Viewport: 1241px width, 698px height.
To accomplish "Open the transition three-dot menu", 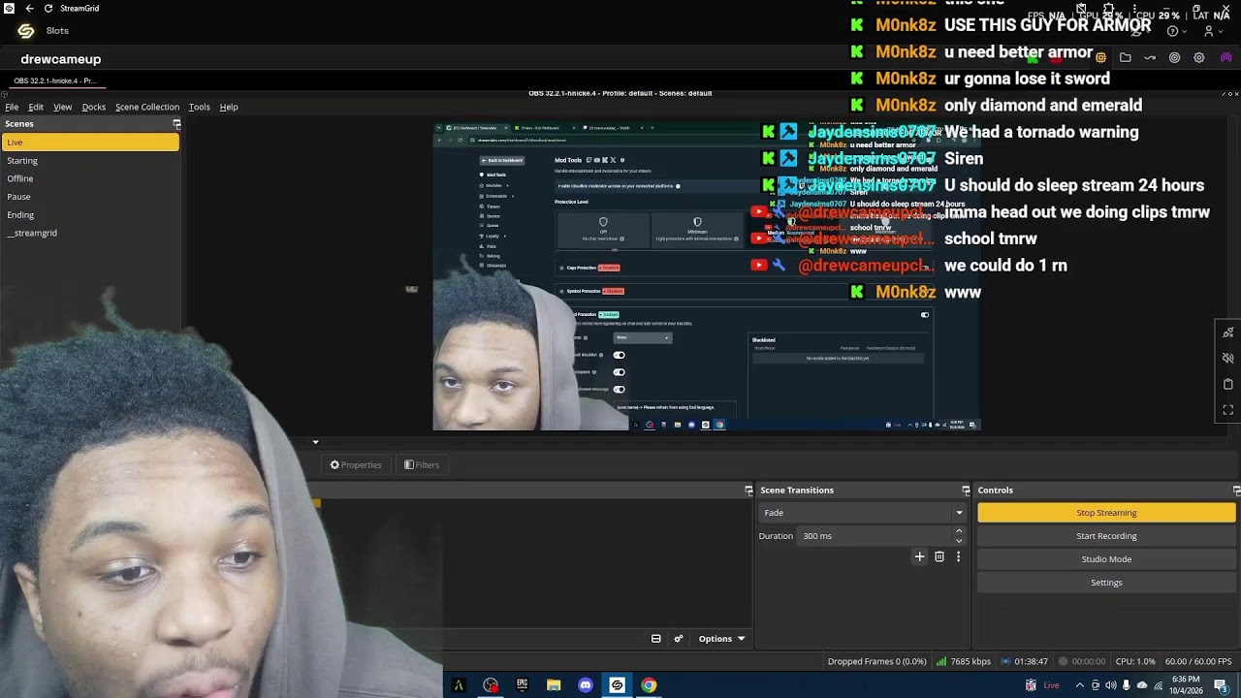I will (958, 556).
